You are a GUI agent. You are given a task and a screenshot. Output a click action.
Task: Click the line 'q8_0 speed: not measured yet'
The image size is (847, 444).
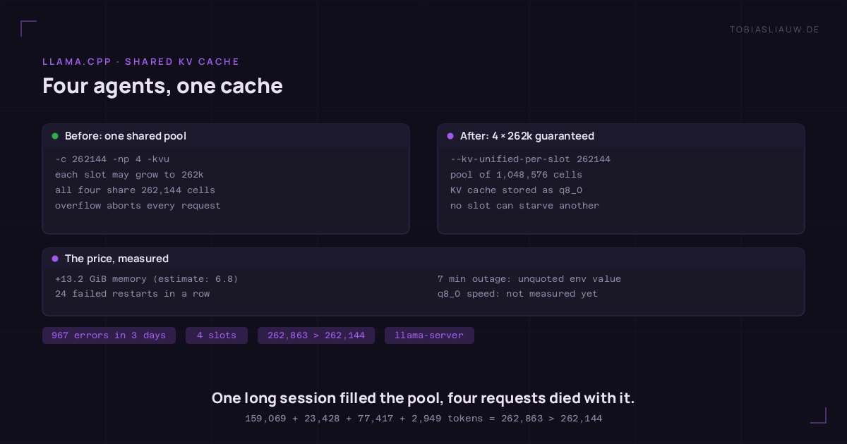tap(517, 294)
